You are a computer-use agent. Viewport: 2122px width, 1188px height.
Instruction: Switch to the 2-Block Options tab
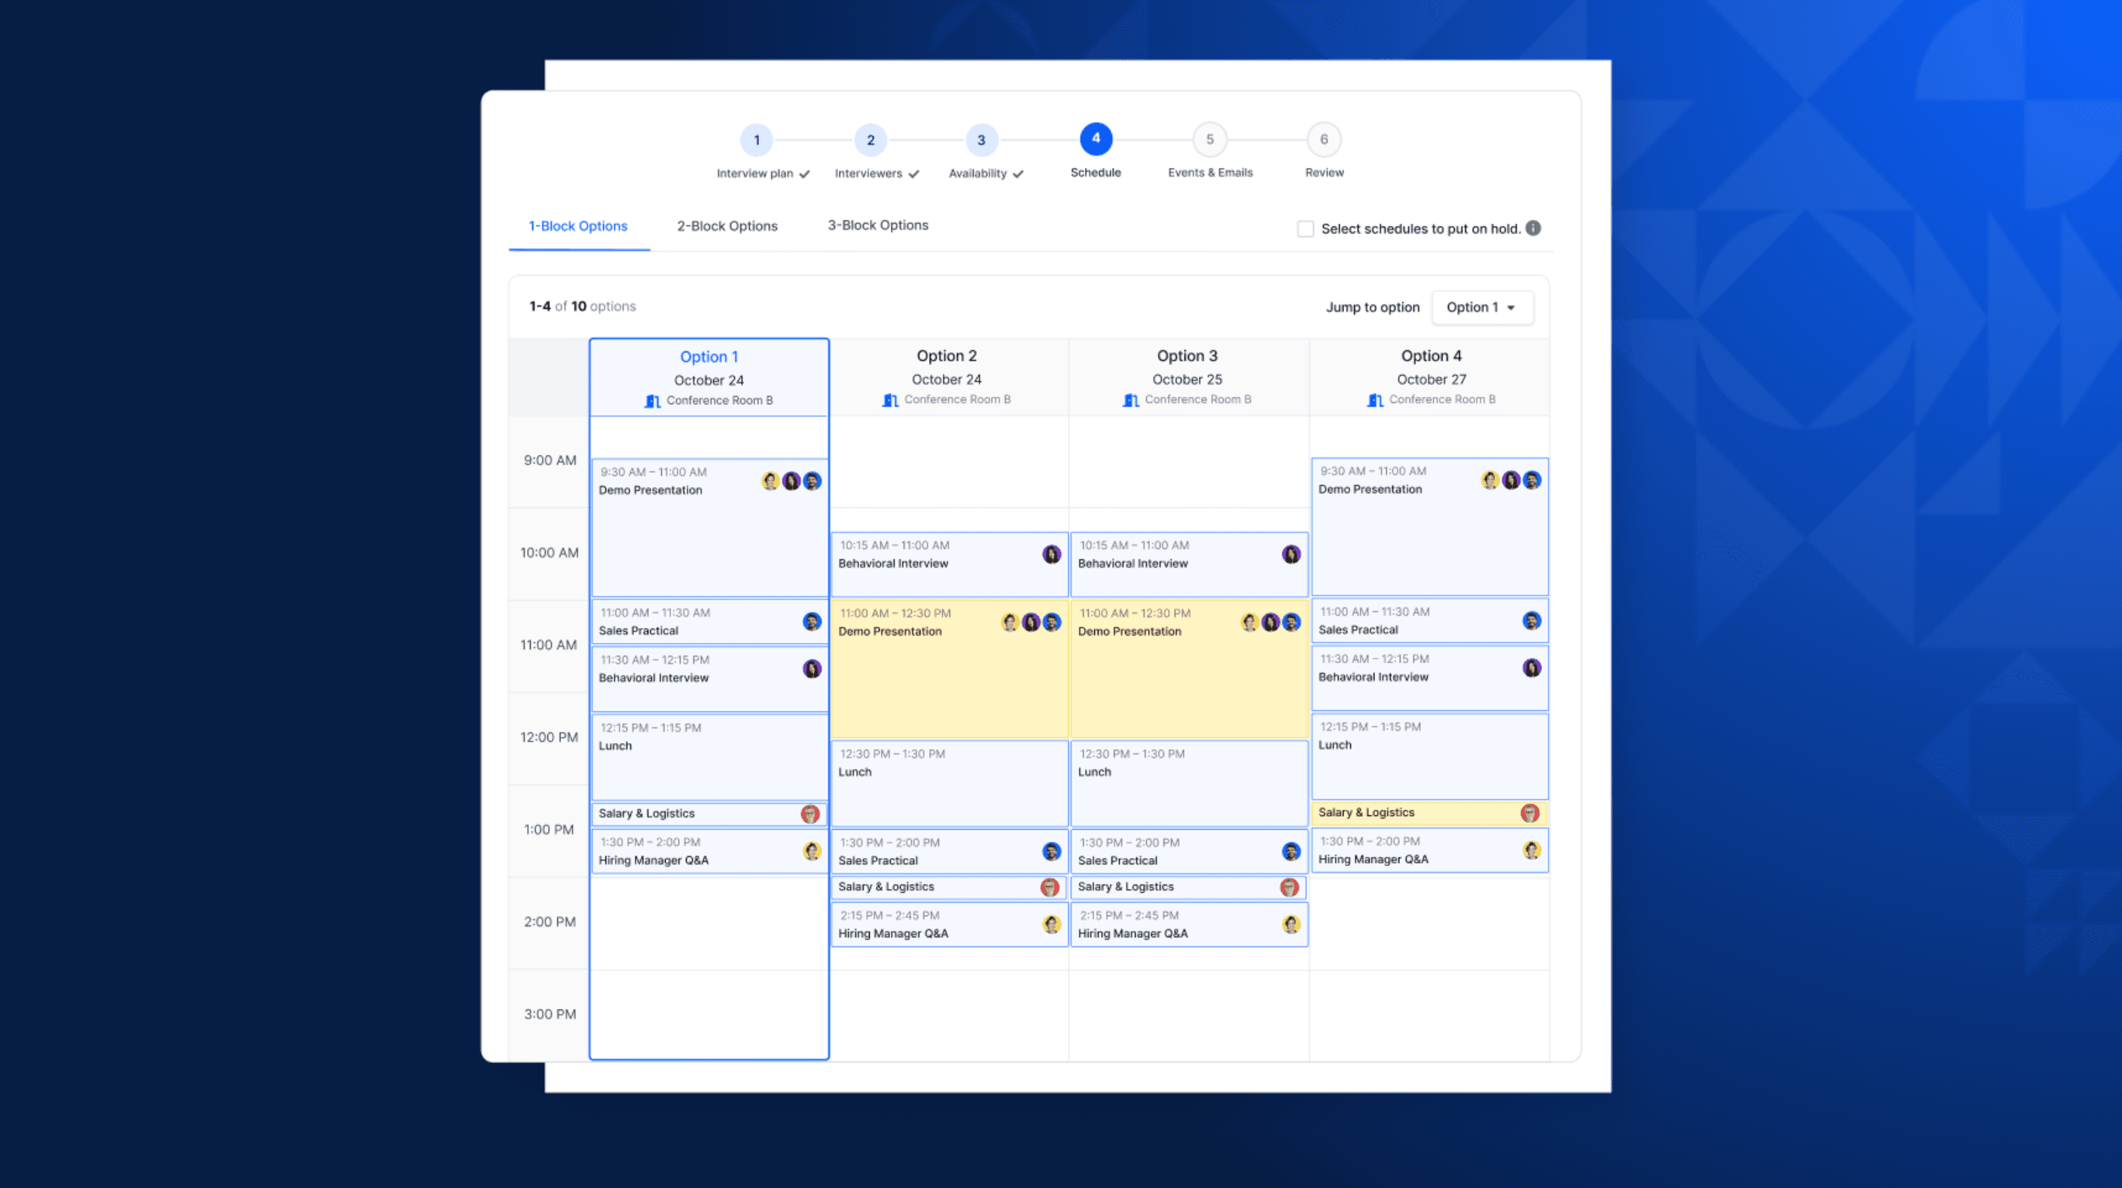tap(726, 226)
